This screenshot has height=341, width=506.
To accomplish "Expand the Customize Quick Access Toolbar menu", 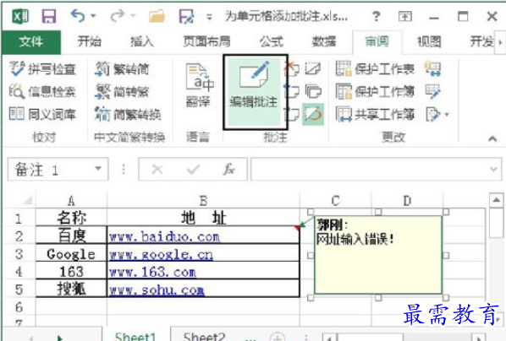I will (x=210, y=17).
